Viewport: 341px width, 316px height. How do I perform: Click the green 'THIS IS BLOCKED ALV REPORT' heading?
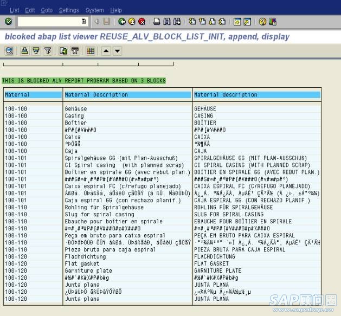tap(83, 80)
